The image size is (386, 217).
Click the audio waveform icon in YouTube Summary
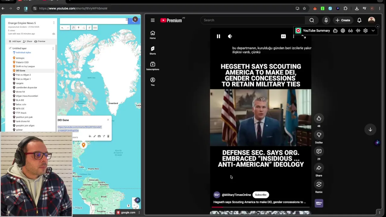(358, 30)
